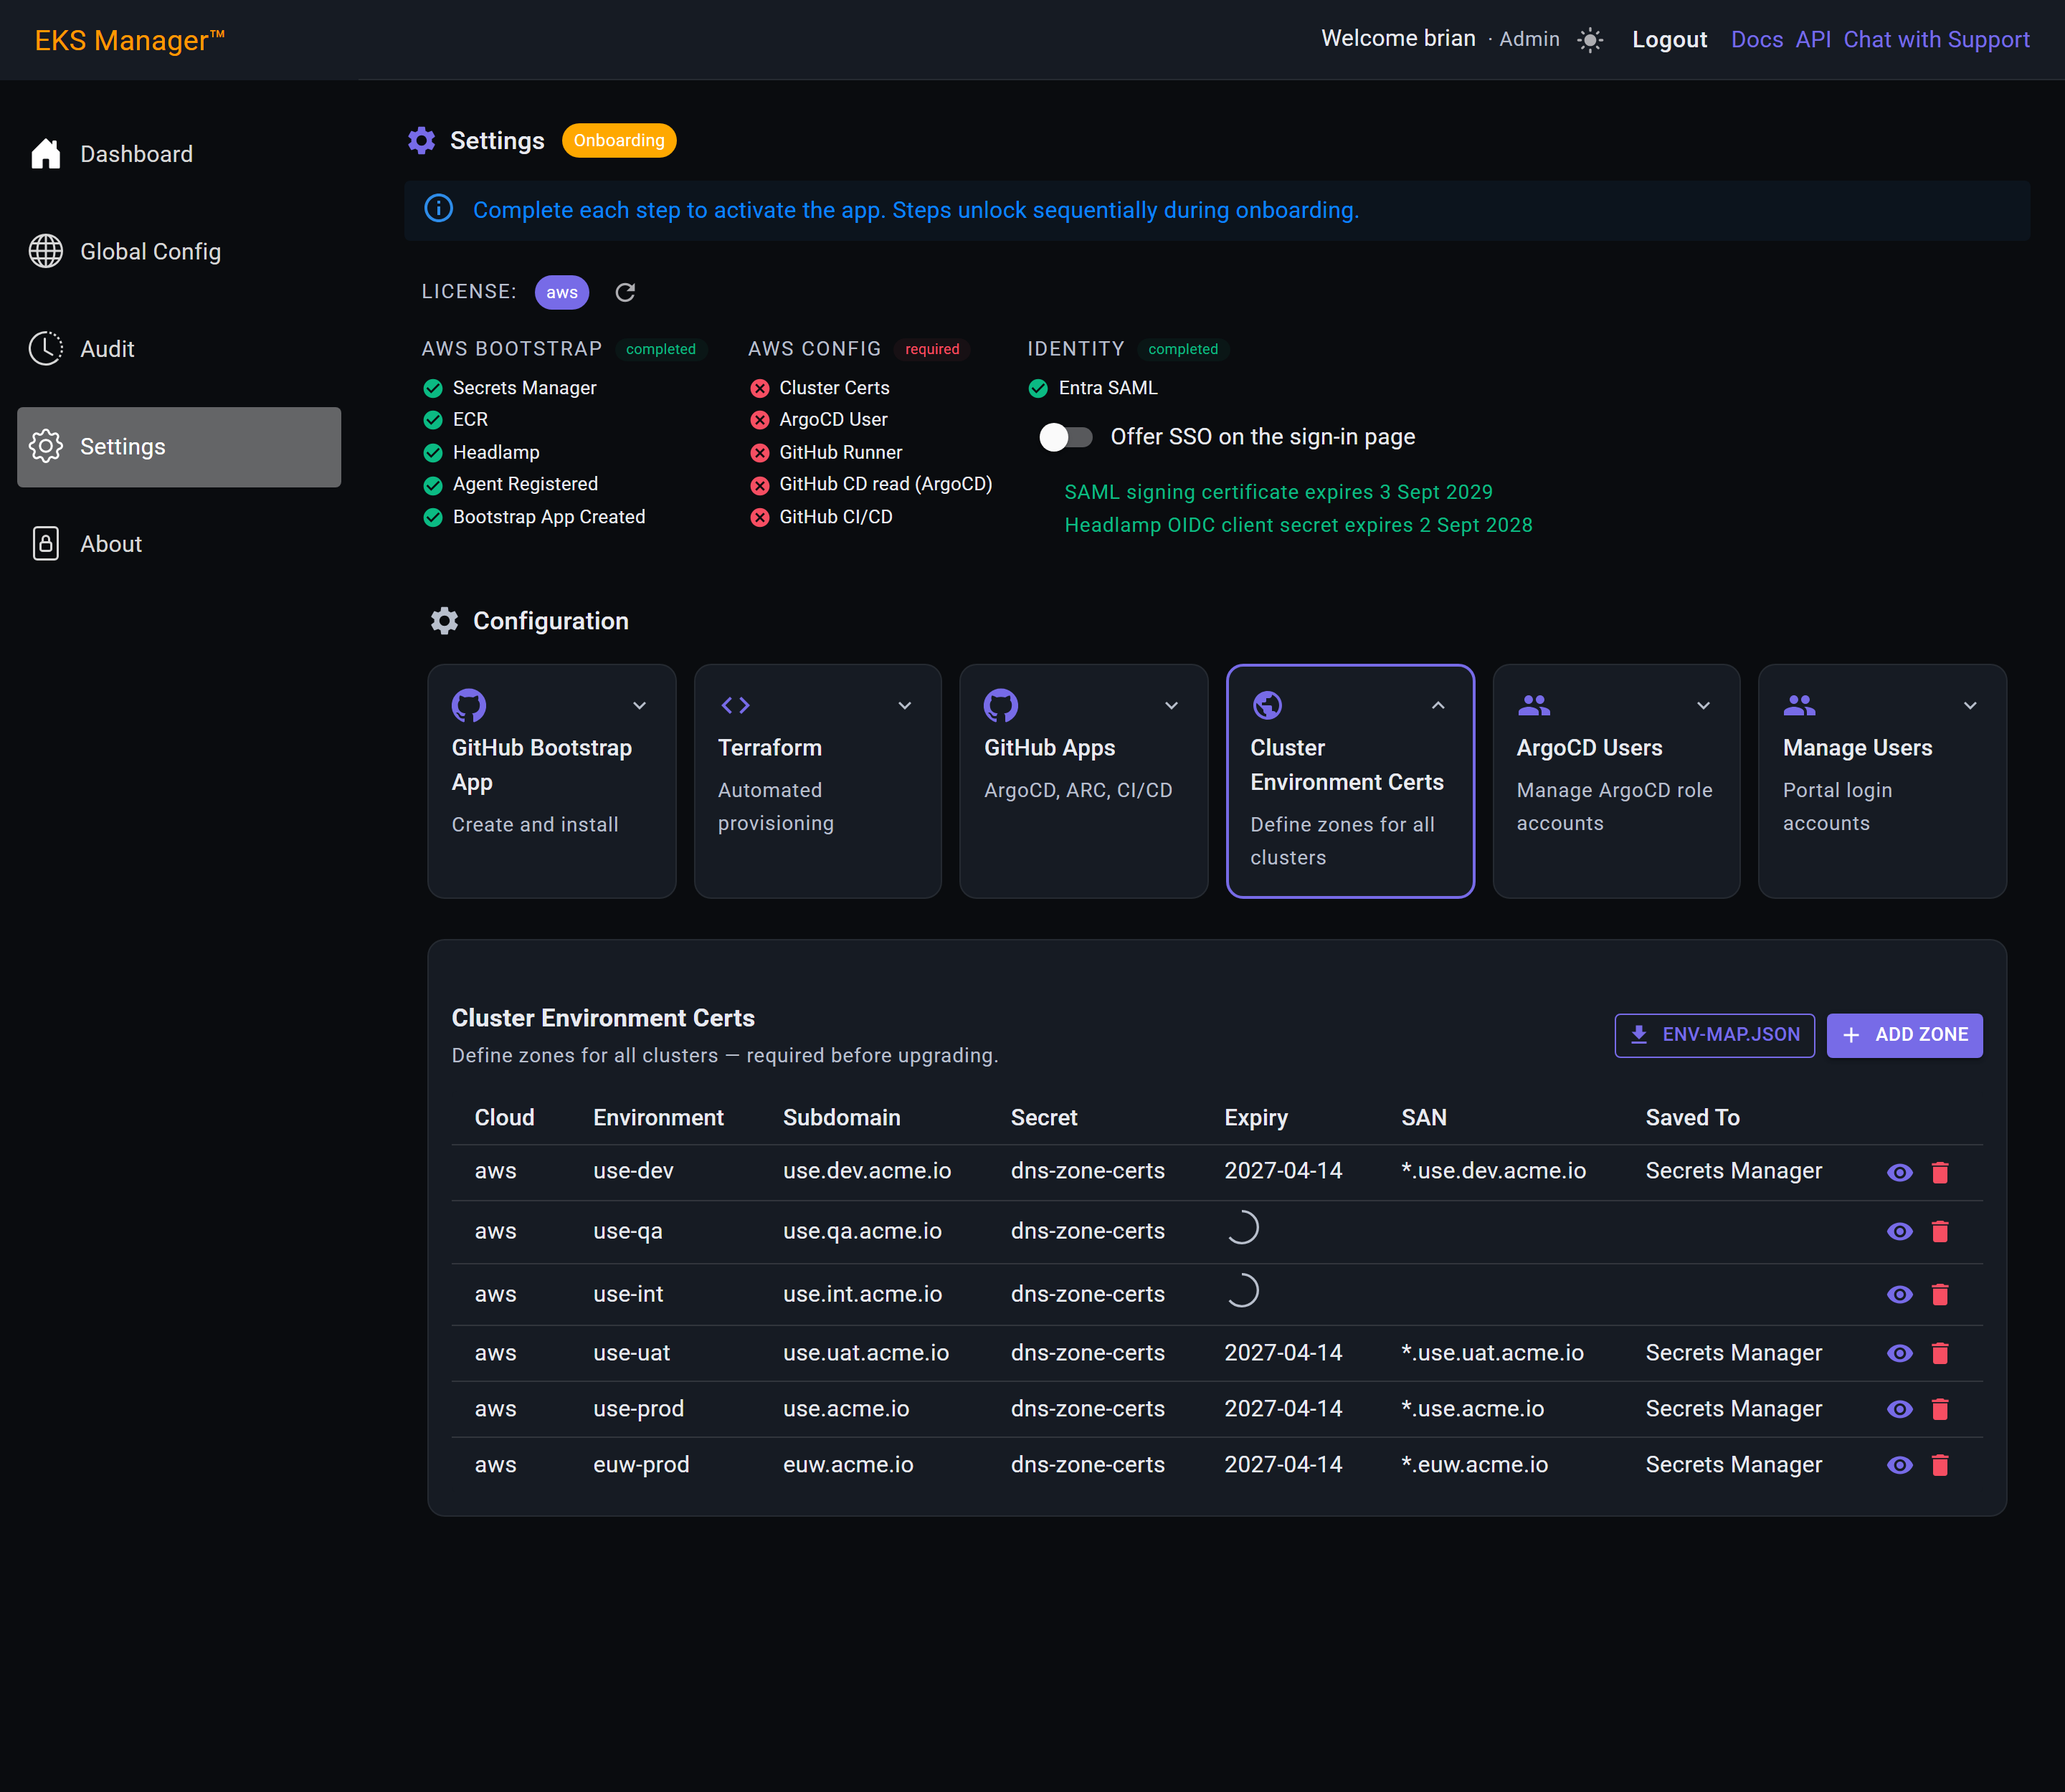Click the red X next to Cluster Certs
Viewport: 2065px width, 1792px height.
click(760, 388)
